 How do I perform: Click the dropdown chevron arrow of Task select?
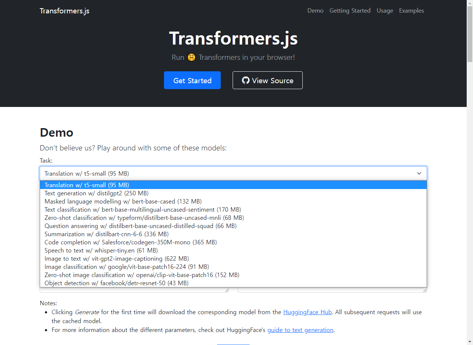tap(419, 173)
